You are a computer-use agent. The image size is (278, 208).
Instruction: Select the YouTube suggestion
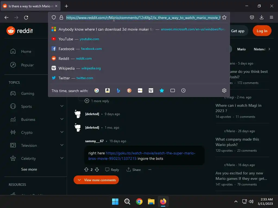tap(139, 39)
